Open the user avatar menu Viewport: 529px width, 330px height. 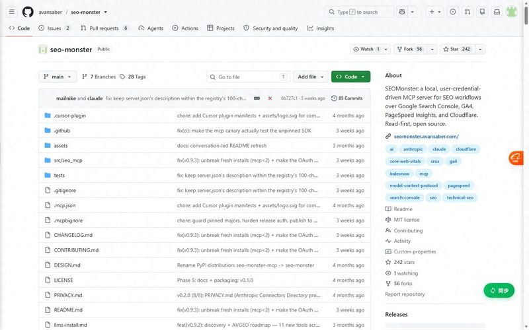[x=511, y=12]
